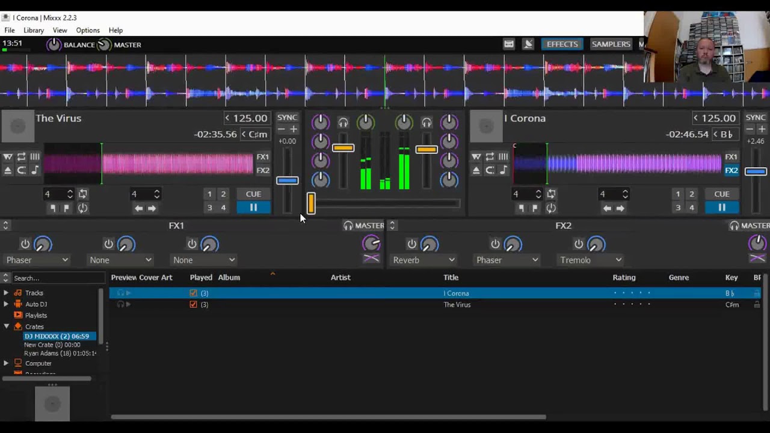Click FX1 headphone icon next to MASTER
This screenshot has height=433, width=770.
coord(348,226)
